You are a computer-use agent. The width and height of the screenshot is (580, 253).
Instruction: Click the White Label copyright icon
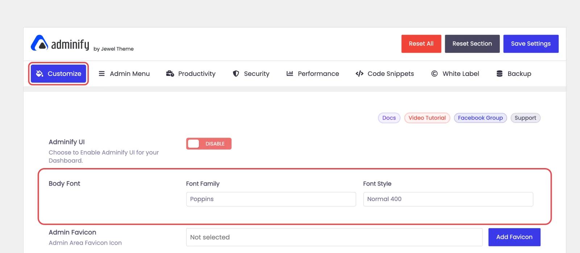point(434,74)
